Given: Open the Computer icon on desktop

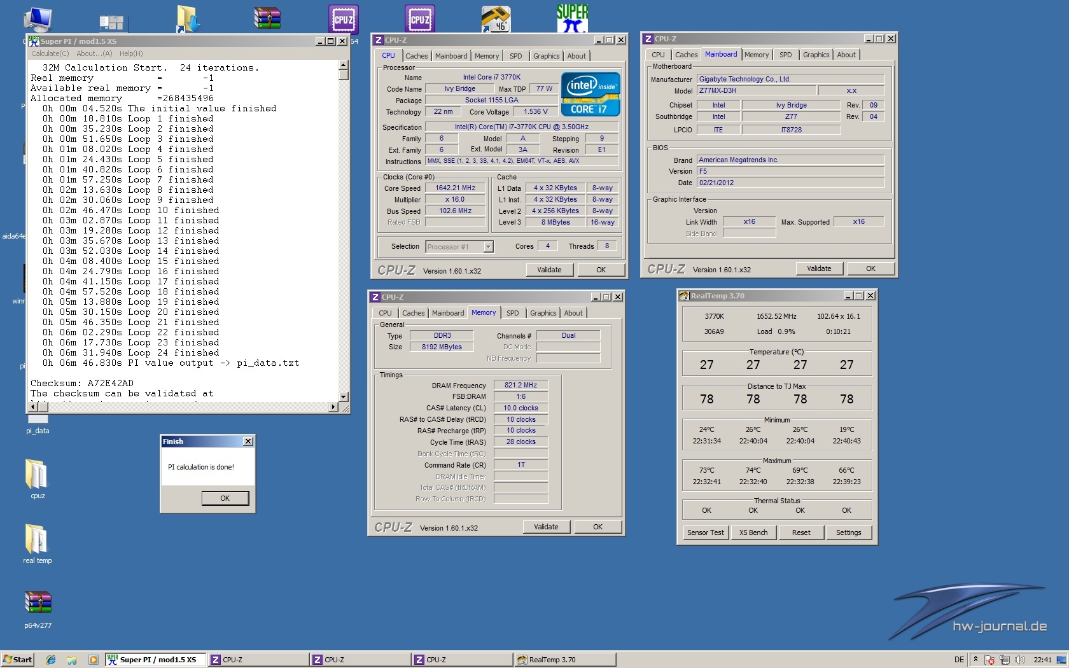Looking at the screenshot, I should pyautogui.click(x=37, y=19).
